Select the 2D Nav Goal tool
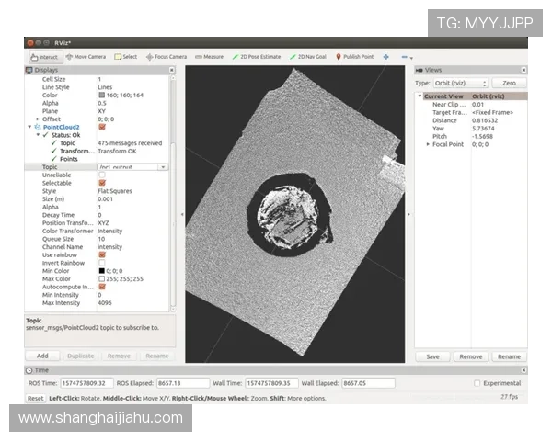This screenshot has height=441, width=552. [x=306, y=56]
